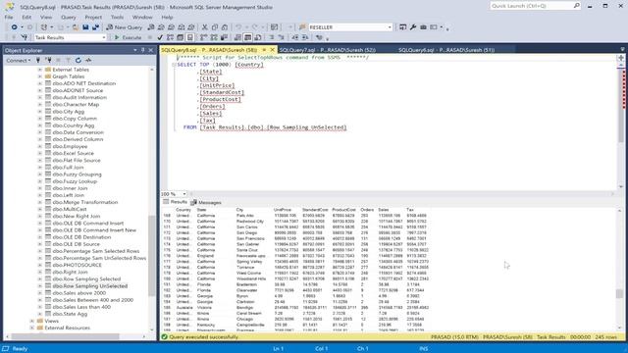Viewport: 628px width, 353px height.
Task: Open Activity Monitor icon in Object Explorer
Action: [88, 60]
